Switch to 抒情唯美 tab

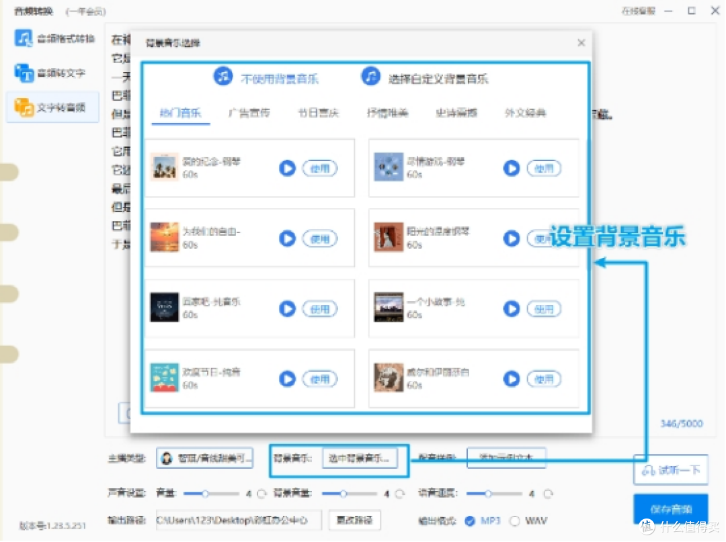(x=388, y=113)
